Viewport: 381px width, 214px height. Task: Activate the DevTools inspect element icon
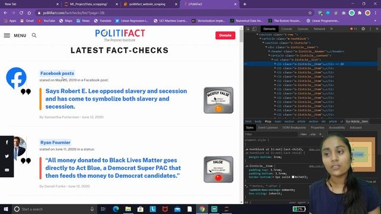[x=248, y=29]
